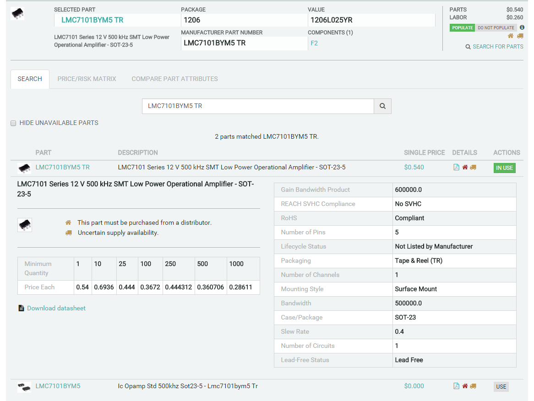
Task: Select the Populate toggle option
Action: pyautogui.click(x=462, y=28)
